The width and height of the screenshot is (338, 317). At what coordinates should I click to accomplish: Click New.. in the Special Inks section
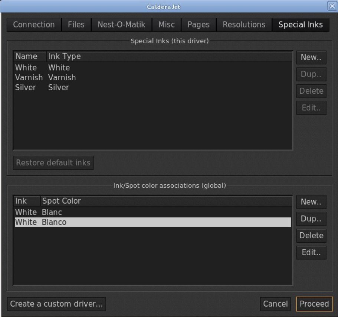click(311, 58)
